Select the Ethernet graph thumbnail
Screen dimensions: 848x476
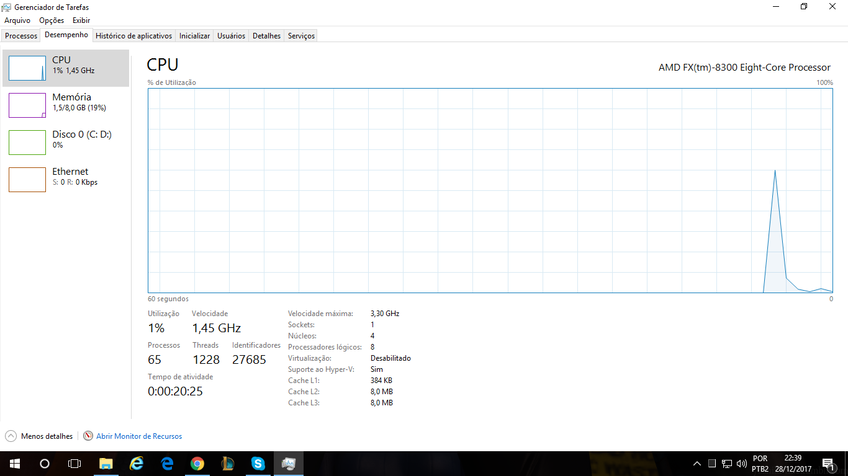pyautogui.click(x=27, y=180)
